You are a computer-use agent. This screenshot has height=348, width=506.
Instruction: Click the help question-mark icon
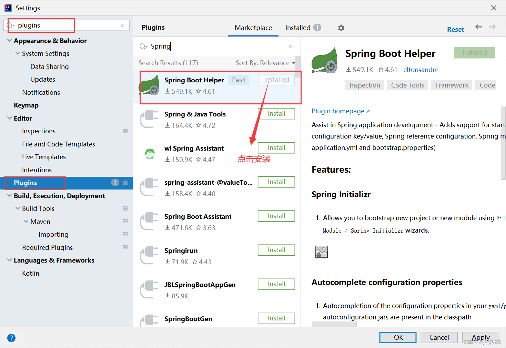coord(11,338)
